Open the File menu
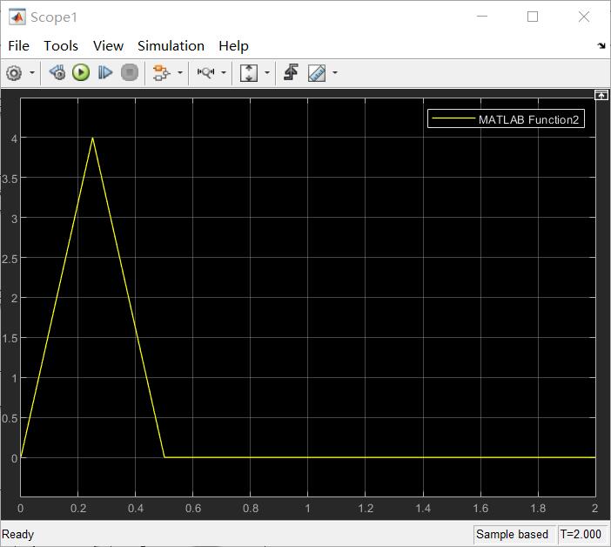The width and height of the screenshot is (611, 547). click(x=18, y=46)
